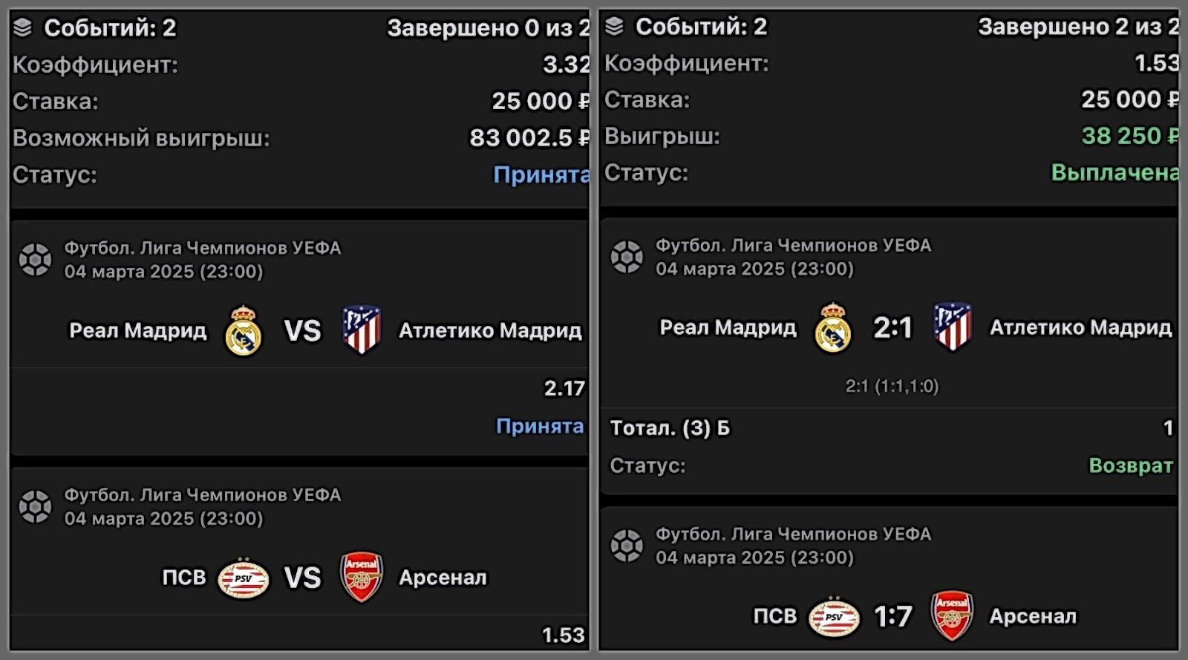
Task: Click Real Madrid crest in left slip
Action: tap(244, 330)
